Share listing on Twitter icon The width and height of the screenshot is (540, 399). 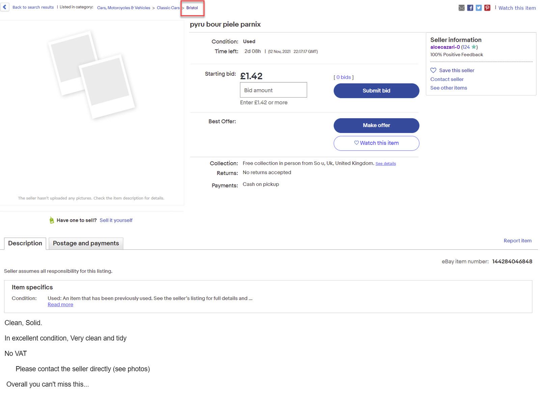coord(479,8)
